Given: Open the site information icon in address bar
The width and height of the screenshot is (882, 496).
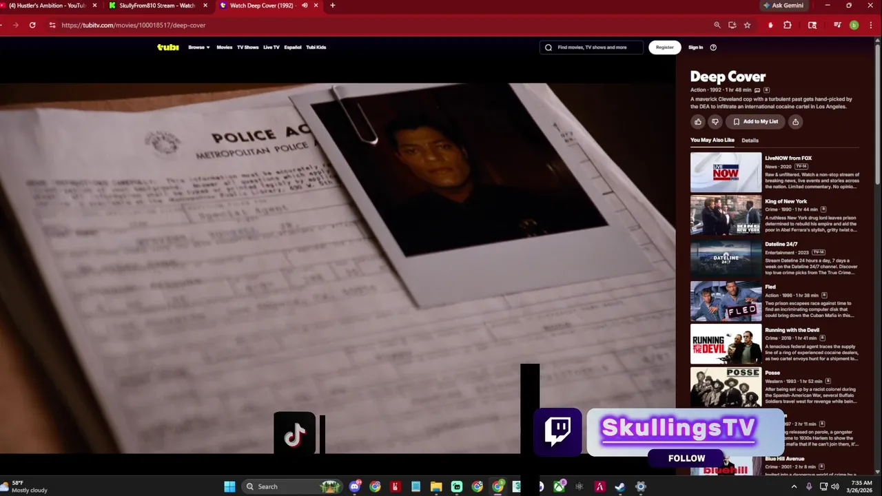Looking at the screenshot, I should pyautogui.click(x=52, y=25).
